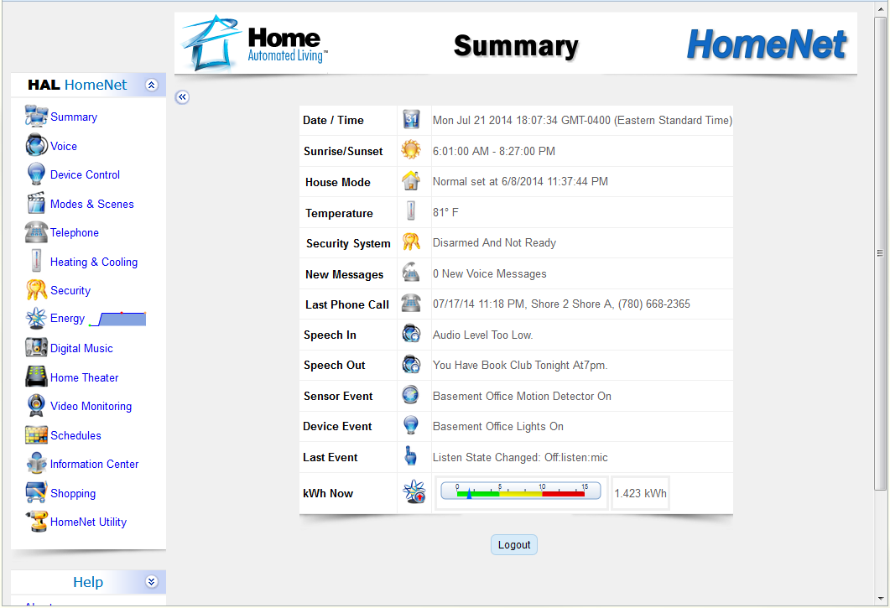This screenshot has width=890, height=608.
Task: Click the scrollbar down arrow
Action: click(x=880, y=599)
